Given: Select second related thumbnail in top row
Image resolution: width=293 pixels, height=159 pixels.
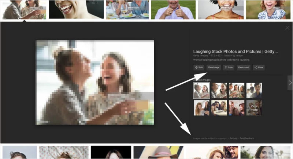Looking at the screenshot, I should click(x=219, y=90).
